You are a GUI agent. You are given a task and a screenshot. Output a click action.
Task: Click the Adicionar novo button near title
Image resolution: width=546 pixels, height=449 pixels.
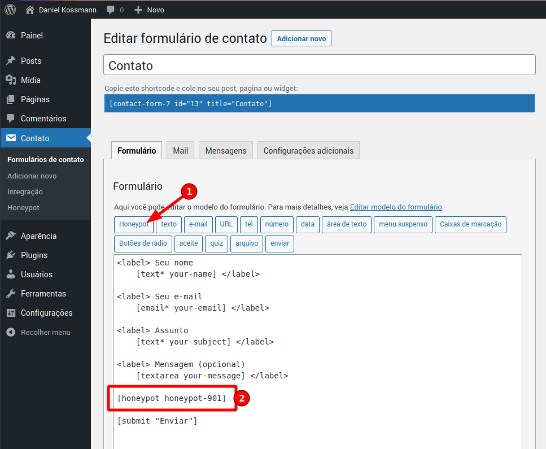pos(301,38)
